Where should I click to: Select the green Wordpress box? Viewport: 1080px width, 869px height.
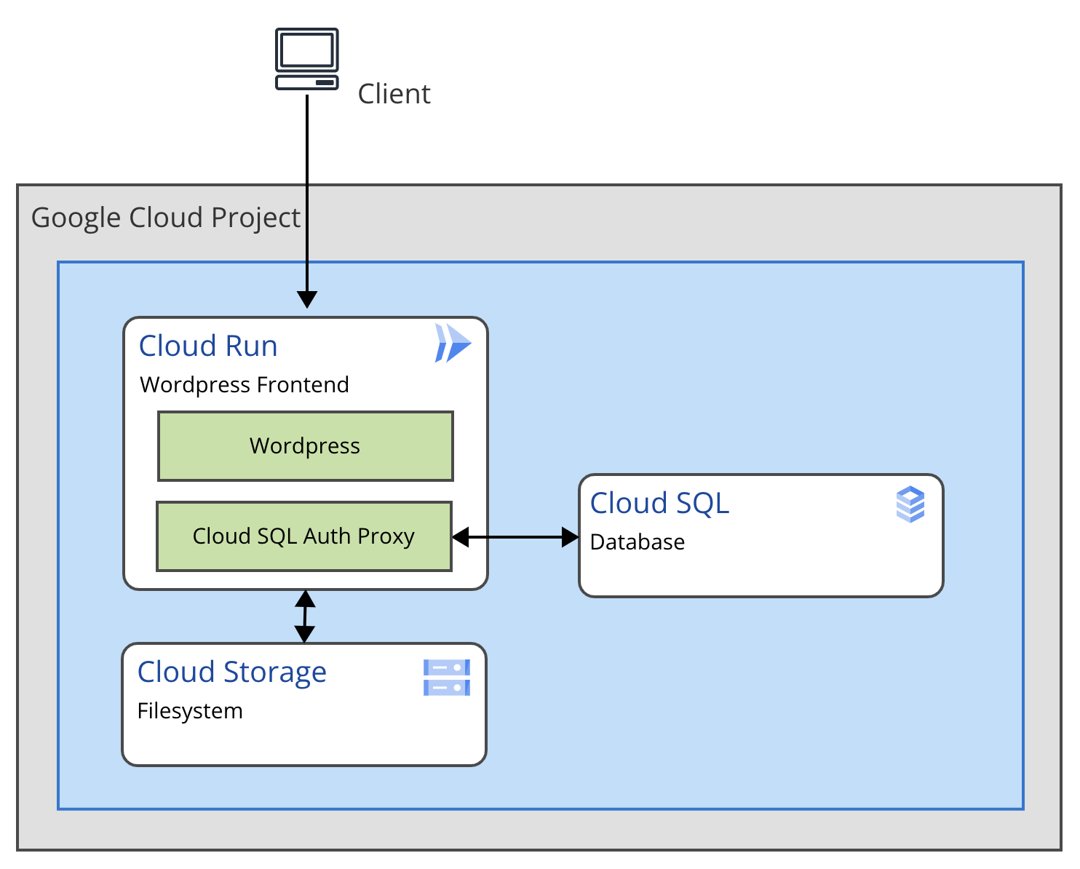click(306, 446)
